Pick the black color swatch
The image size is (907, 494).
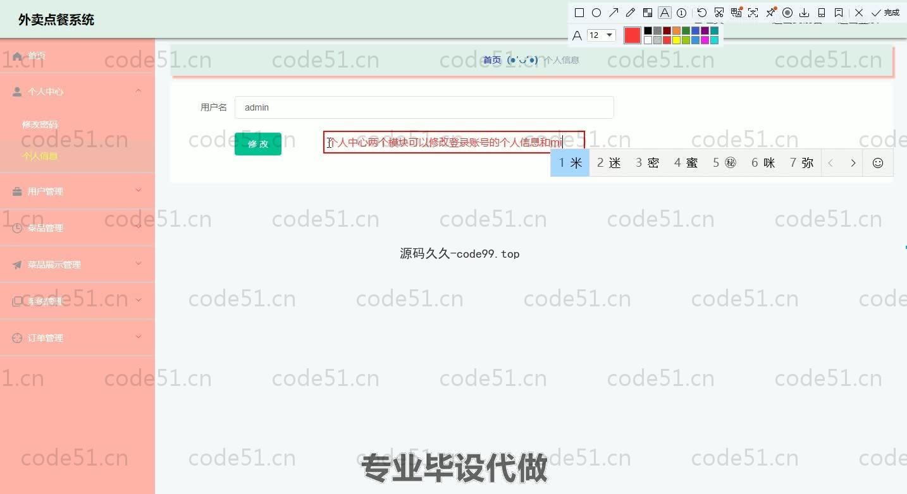(648, 30)
